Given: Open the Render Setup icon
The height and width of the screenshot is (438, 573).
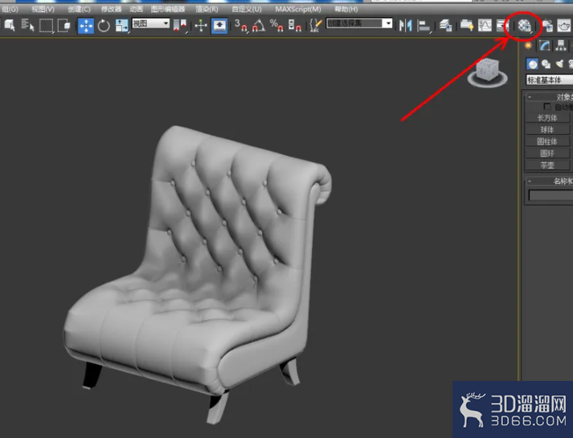Looking at the screenshot, I should tap(546, 26).
